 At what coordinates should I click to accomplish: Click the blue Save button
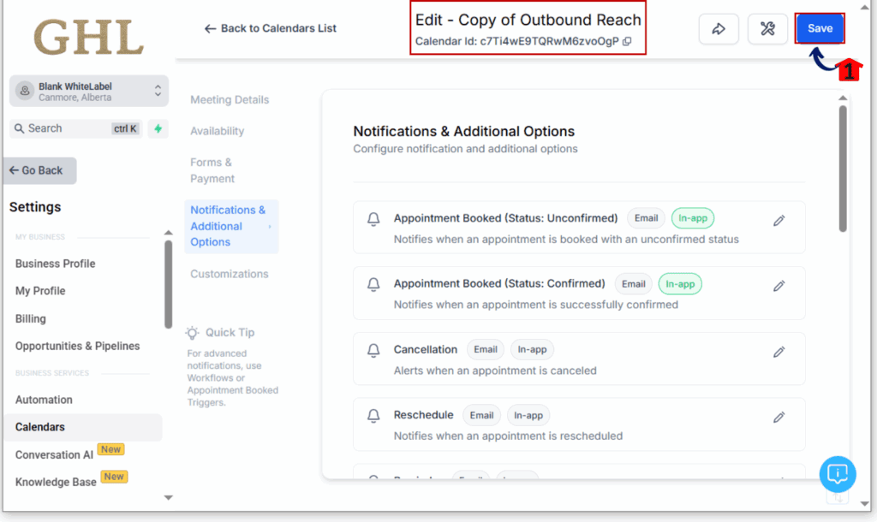pyautogui.click(x=820, y=28)
